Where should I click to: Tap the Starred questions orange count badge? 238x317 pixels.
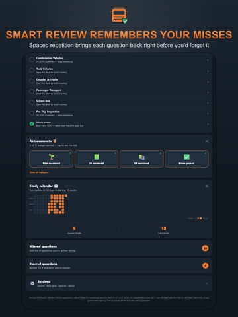coord(205,265)
